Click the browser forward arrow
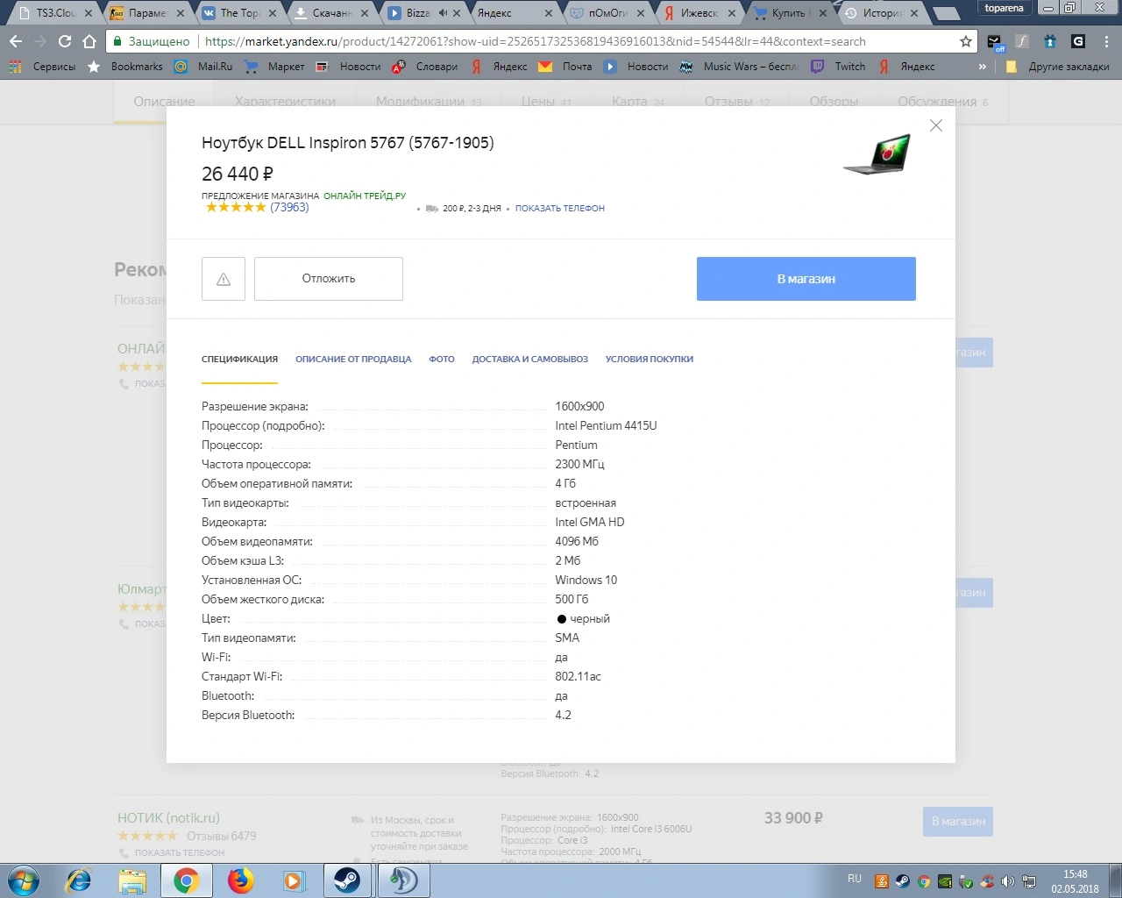 click(40, 41)
